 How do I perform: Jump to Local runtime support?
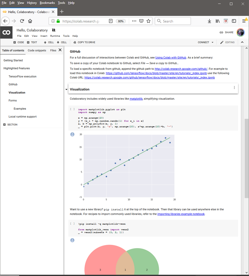(x=22, y=117)
